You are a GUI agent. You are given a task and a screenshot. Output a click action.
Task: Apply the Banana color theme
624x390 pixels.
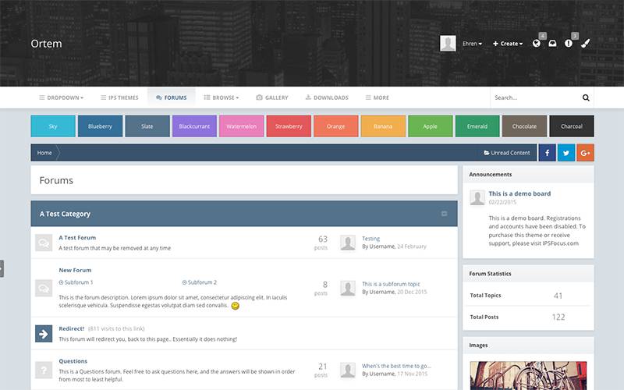click(x=383, y=126)
